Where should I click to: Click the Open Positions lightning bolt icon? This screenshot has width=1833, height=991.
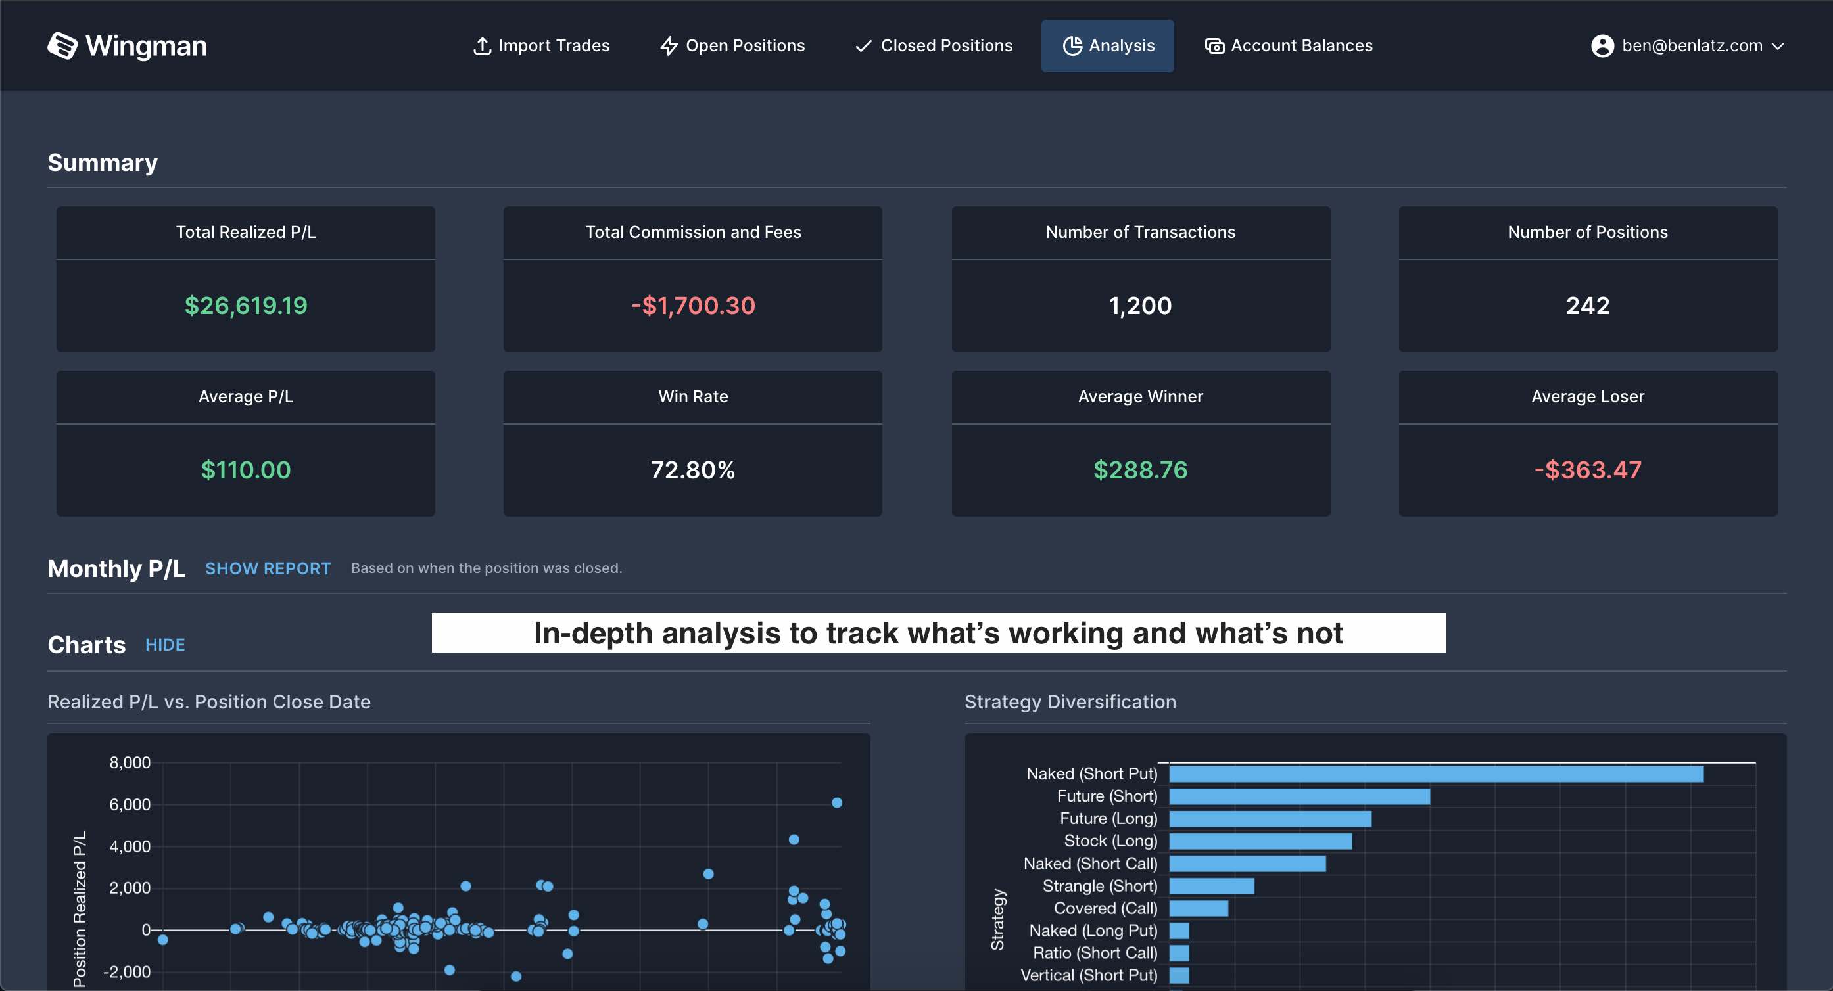pyautogui.click(x=668, y=45)
